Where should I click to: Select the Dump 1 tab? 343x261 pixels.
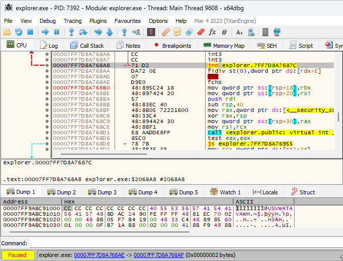[21, 192]
